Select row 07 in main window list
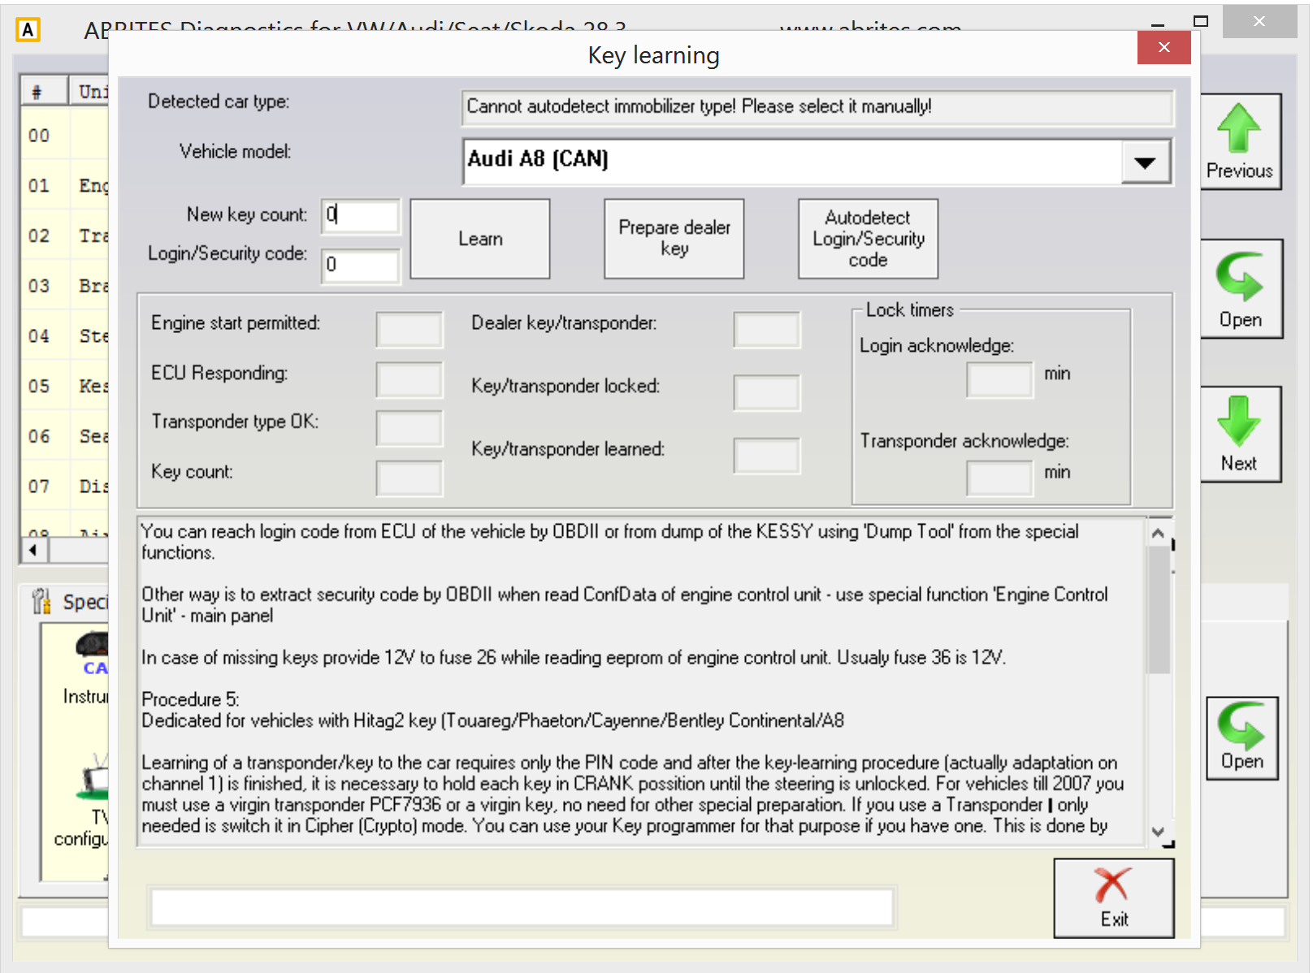The height and width of the screenshot is (973, 1313). click(x=65, y=486)
